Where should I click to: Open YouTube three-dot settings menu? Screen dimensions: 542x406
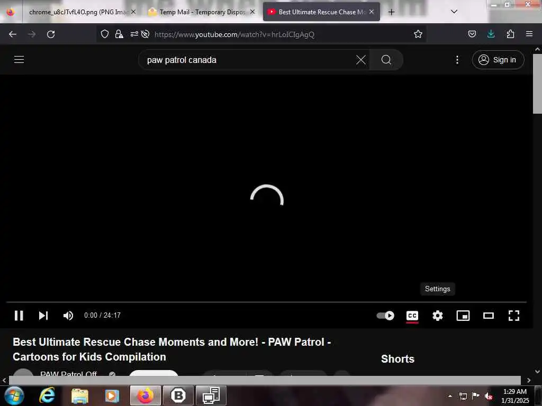pyautogui.click(x=457, y=60)
